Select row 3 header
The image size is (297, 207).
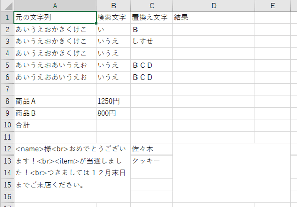[x=7, y=41]
